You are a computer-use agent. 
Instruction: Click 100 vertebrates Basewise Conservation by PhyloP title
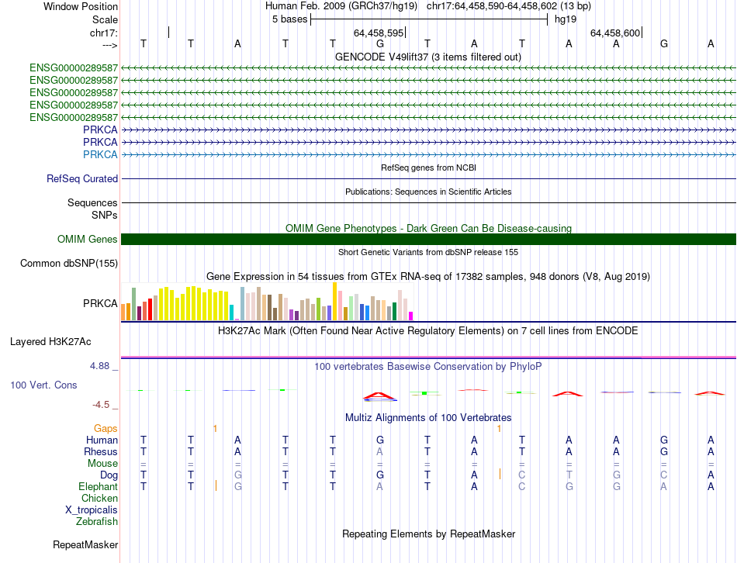[x=428, y=367]
